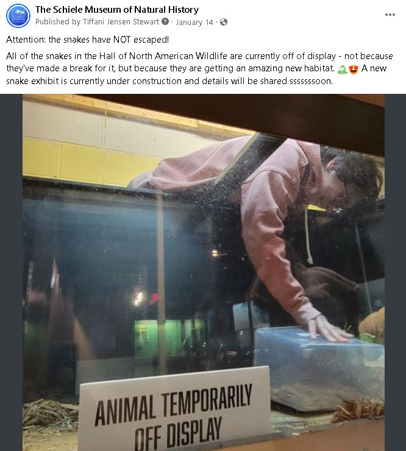Click the globe public audience icon
Viewport: 406px width, 451px height.
click(x=224, y=22)
